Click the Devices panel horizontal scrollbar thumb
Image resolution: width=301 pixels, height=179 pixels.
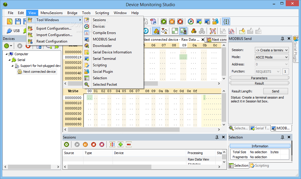coord(29,167)
